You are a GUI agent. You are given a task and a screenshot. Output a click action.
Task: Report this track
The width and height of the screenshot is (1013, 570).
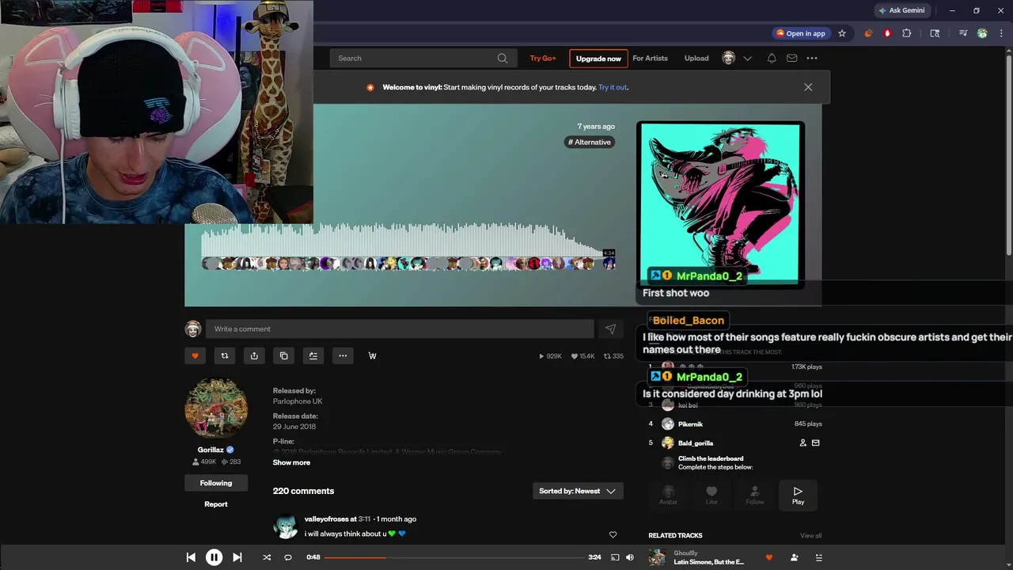[x=216, y=504]
